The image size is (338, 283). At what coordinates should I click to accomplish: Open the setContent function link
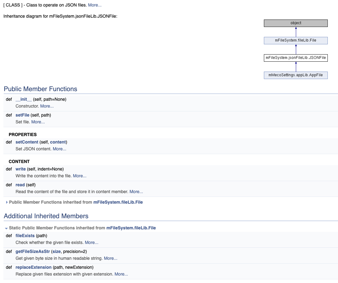27,142
